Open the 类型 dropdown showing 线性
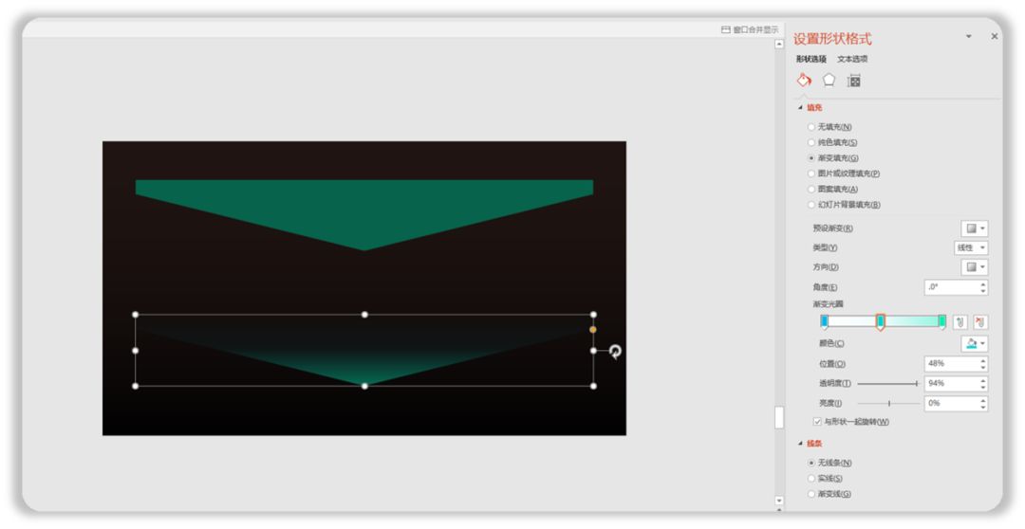Viewport: 1025px width, 529px height. (x=971, y=248)
